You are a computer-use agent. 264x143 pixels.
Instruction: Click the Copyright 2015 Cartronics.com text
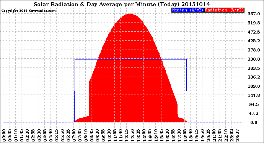28,11
